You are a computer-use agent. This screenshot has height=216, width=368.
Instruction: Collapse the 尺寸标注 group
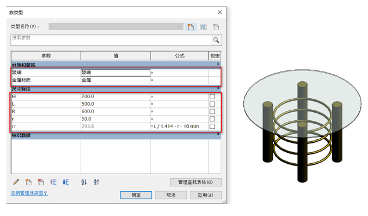(x=218, y=88)
